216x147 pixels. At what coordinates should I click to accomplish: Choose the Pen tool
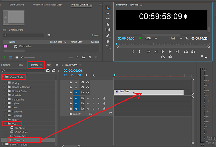pyautogui.click(x=108, y=36)
